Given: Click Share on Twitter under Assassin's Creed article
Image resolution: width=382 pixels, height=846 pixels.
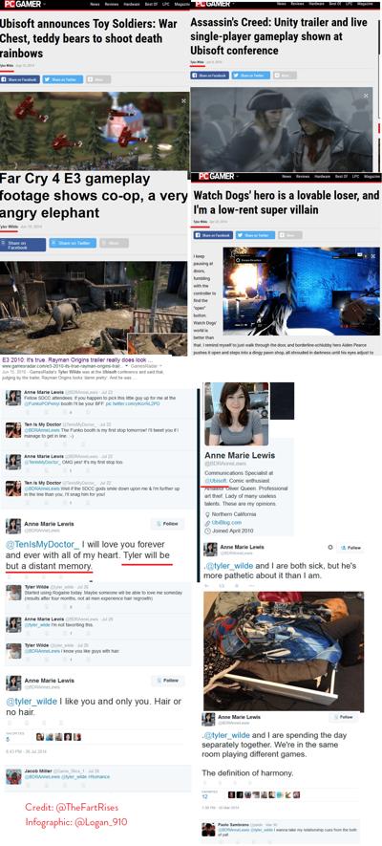Looking at the screenshot, I should tap(250, 76).
